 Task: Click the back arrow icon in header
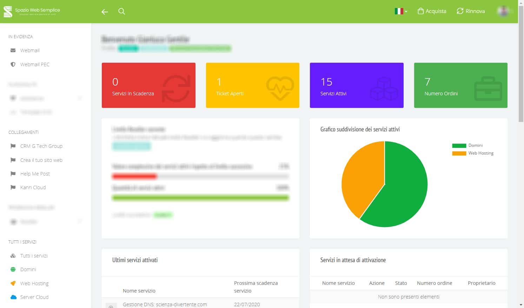click(x=105, y=12)
